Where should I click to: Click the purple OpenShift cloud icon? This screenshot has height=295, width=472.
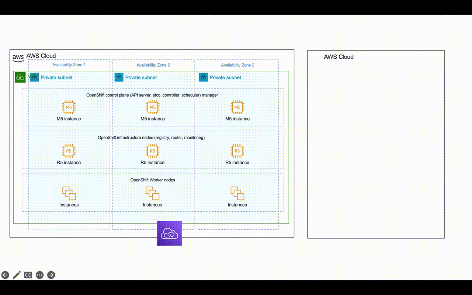169,233
